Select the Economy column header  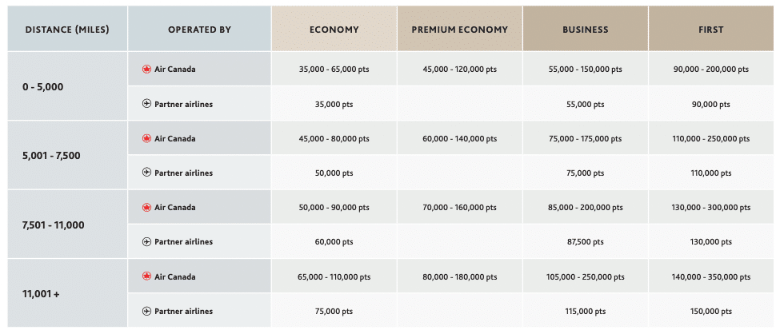[334, 30]
